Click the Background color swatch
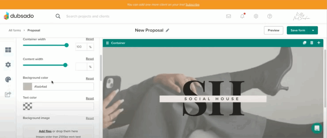The image size is (327, 138). [27, 87]
